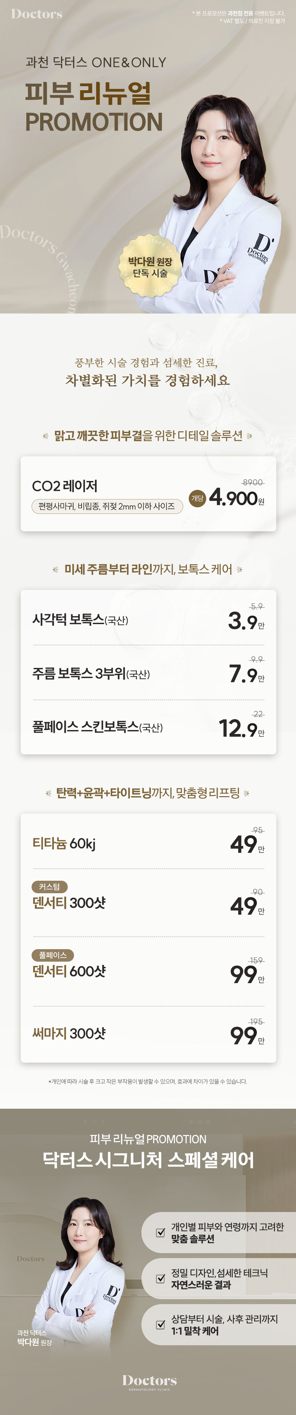Tick the 자연스러운 결과 checkbox

pyautogui.click(x=160, y=1278)
